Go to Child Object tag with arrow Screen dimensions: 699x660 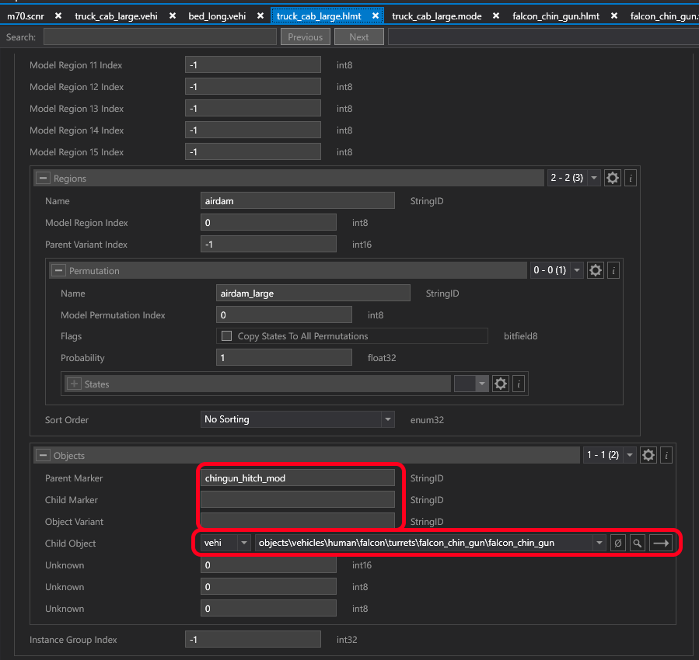pos(661,544)
